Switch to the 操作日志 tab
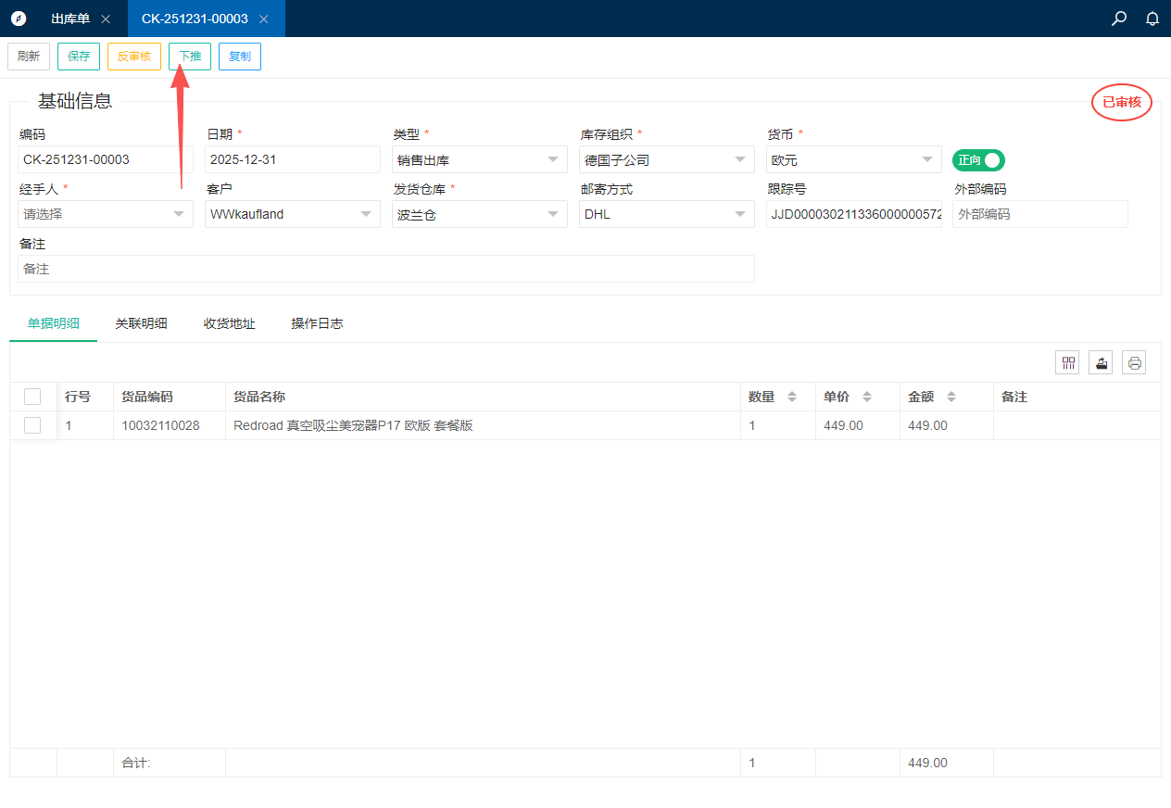The width and height of the screenshot is (1171, 808). tap(317, 323)
